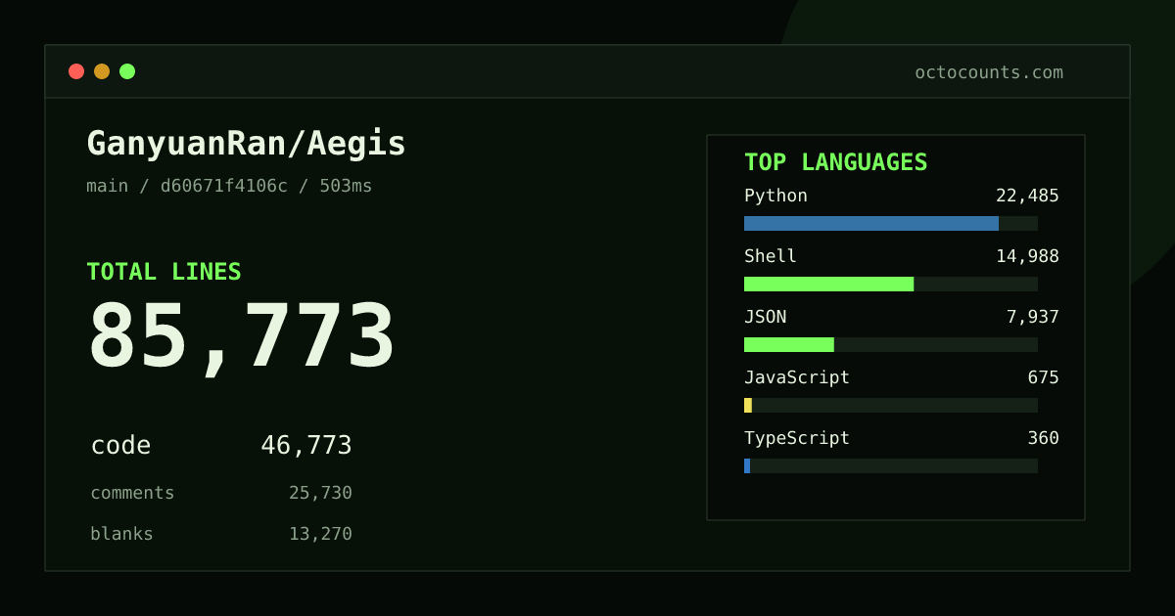
Task: Select the 22,485 Python line count
Action: (x=1027, y=196)
